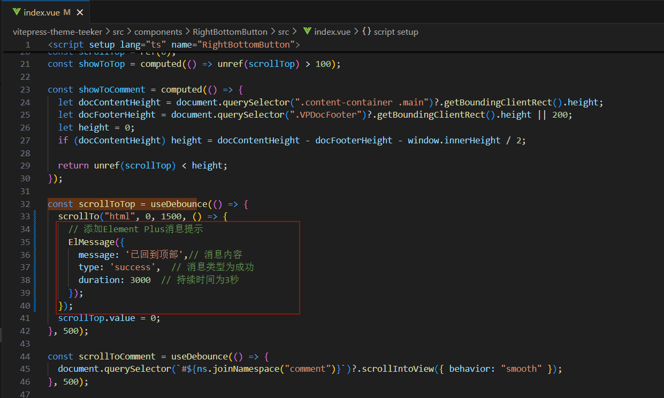Click the scrollToComment constant on line 44
664x398 pixels.
[117, 356]
